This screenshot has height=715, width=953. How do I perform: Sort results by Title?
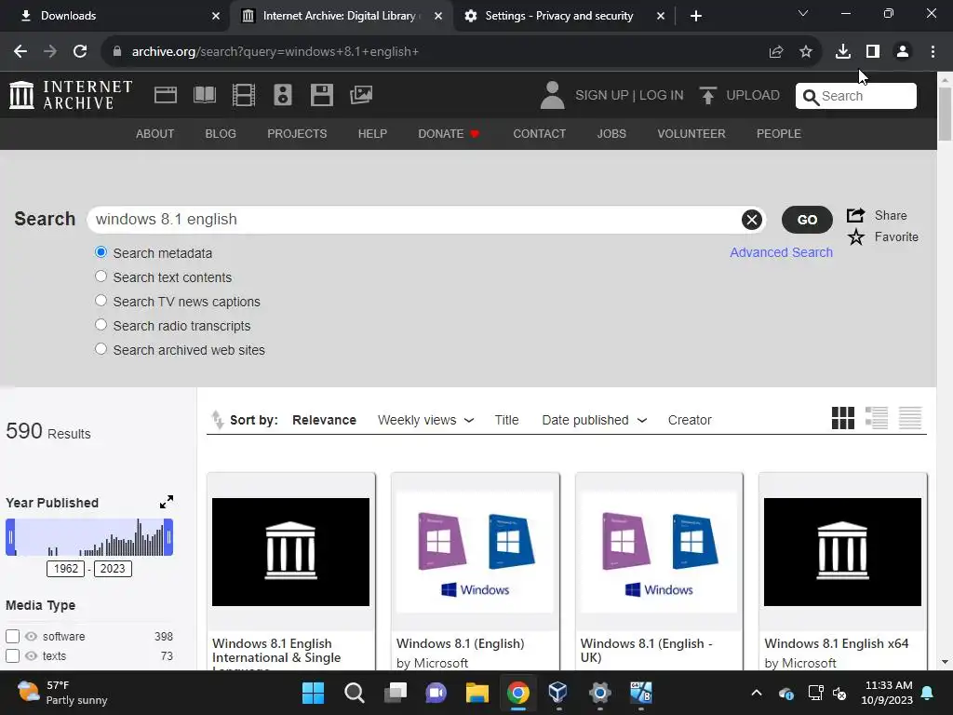[506, 420]
